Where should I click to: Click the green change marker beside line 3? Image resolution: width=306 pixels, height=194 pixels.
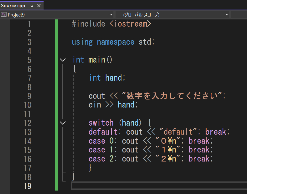click(57, 42)
